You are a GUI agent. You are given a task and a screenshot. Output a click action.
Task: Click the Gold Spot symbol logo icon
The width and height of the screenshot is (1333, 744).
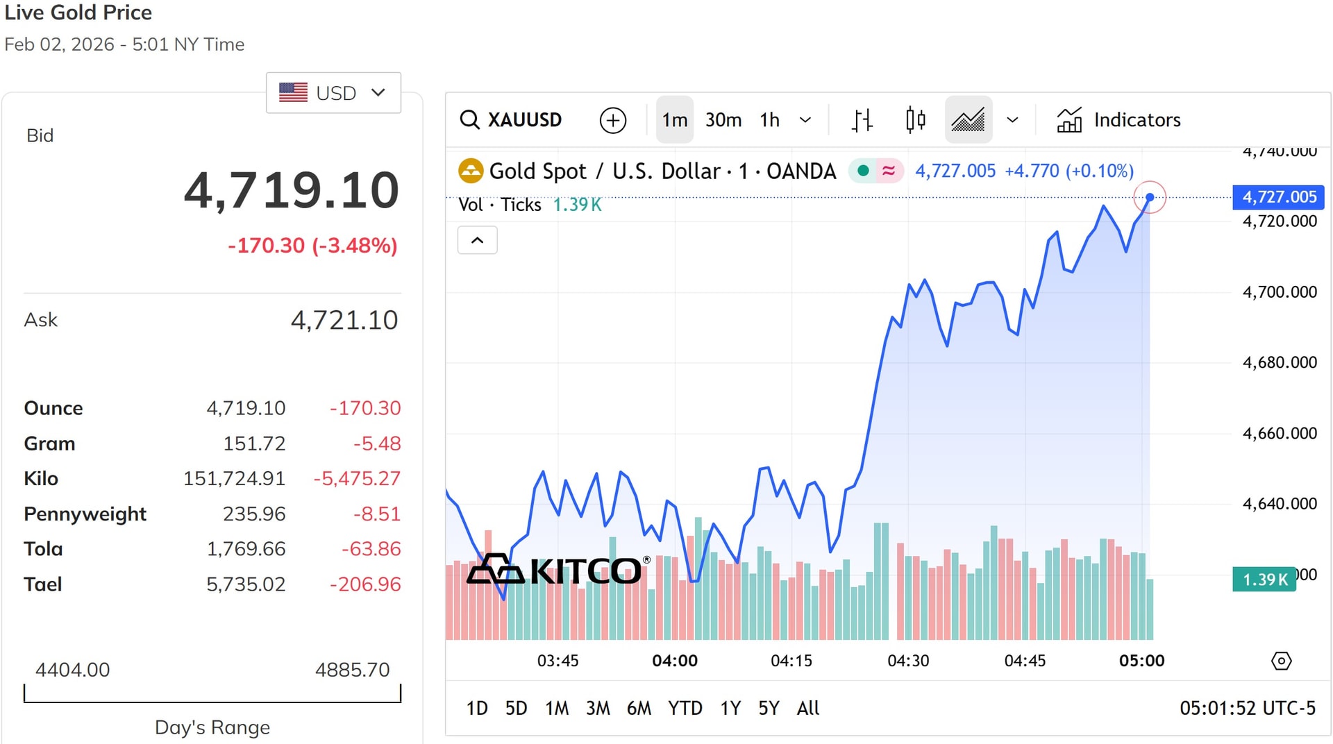471,171
